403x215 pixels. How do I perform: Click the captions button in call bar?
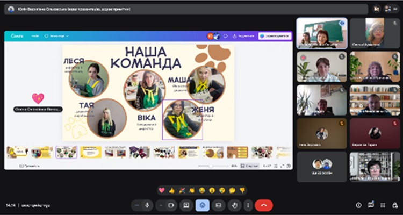218,205
